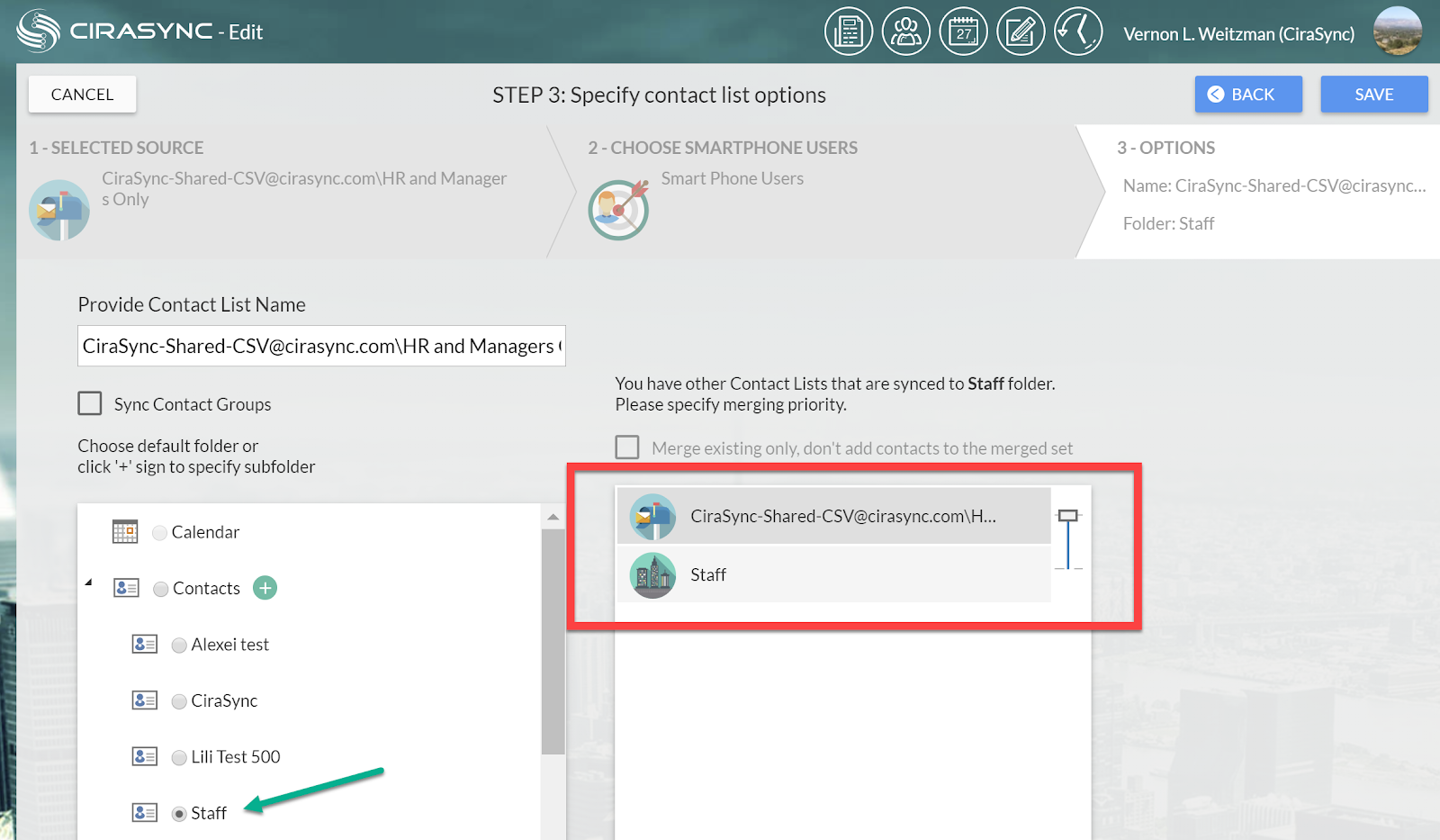Enable the Sync Contact Groups checkbox
This screenshot has height=840, width=1440.
[90, 403]
